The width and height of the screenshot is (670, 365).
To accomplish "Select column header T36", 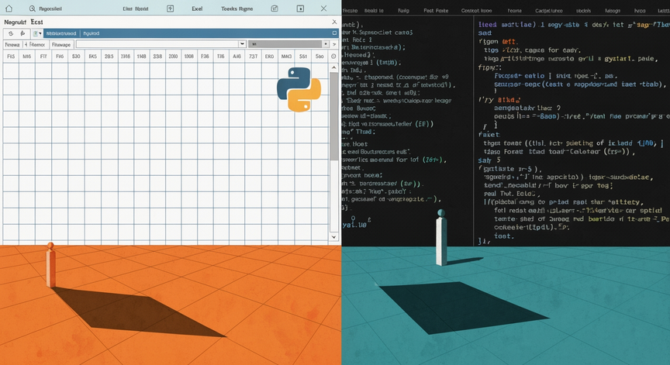I will [x=220, y=57].
